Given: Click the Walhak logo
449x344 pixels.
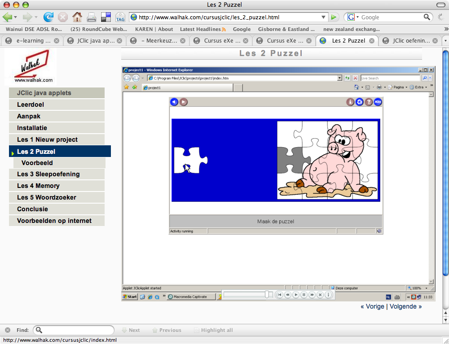Looking at the screenshot, I should click(x=31, y=67).
